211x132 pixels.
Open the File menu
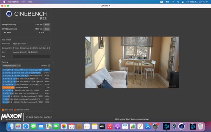pyautogui.click(x=23, y=2)
